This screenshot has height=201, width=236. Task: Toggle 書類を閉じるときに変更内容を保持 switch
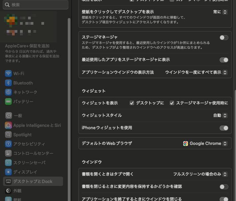coord(224,187)
